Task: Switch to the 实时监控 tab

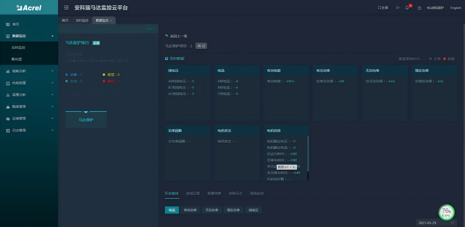Action: [x=82, y=21]
